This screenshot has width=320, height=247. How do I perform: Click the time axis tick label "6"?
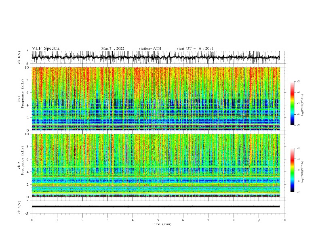click(183, 220)
